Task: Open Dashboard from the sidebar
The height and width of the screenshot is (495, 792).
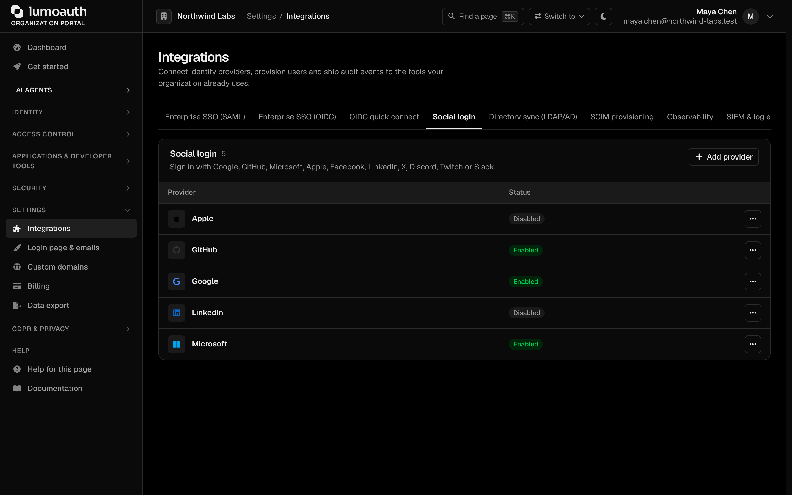Action: click(x=71, y=48)
